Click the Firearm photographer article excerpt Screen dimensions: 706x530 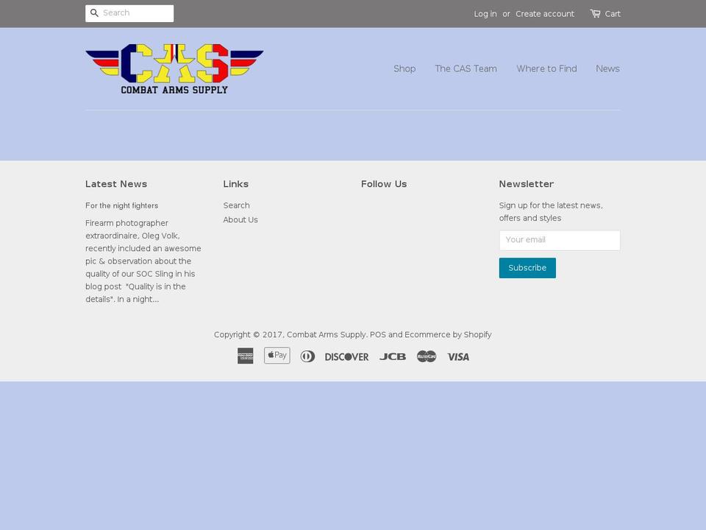click(143, 261)
